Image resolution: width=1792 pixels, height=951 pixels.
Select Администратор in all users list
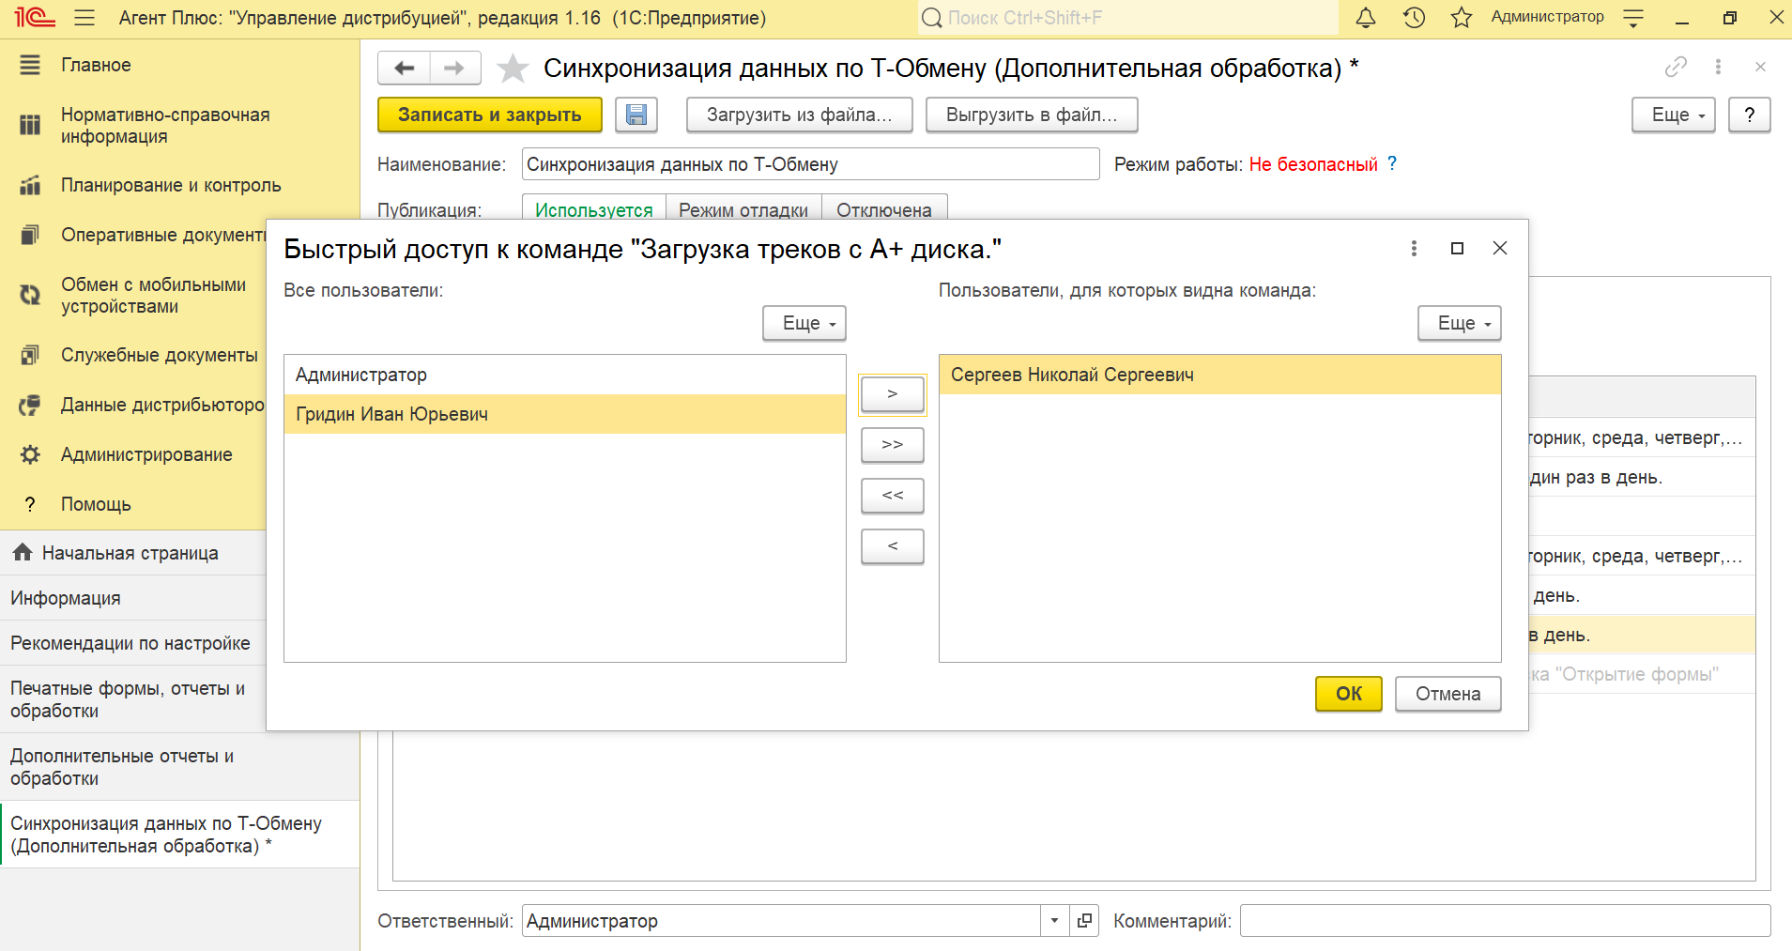pos(565,375)
